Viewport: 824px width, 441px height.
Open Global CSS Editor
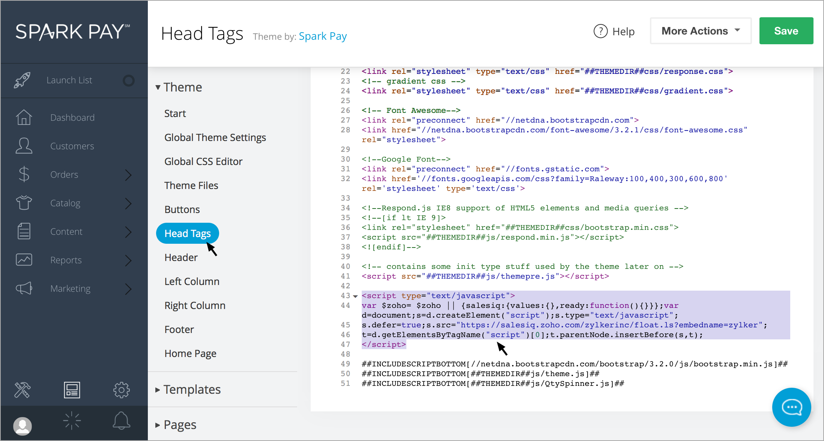tap(203, 161)
